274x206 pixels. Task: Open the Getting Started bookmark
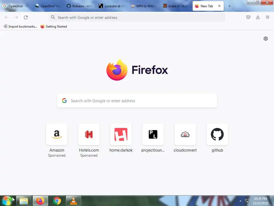(54, 27)
